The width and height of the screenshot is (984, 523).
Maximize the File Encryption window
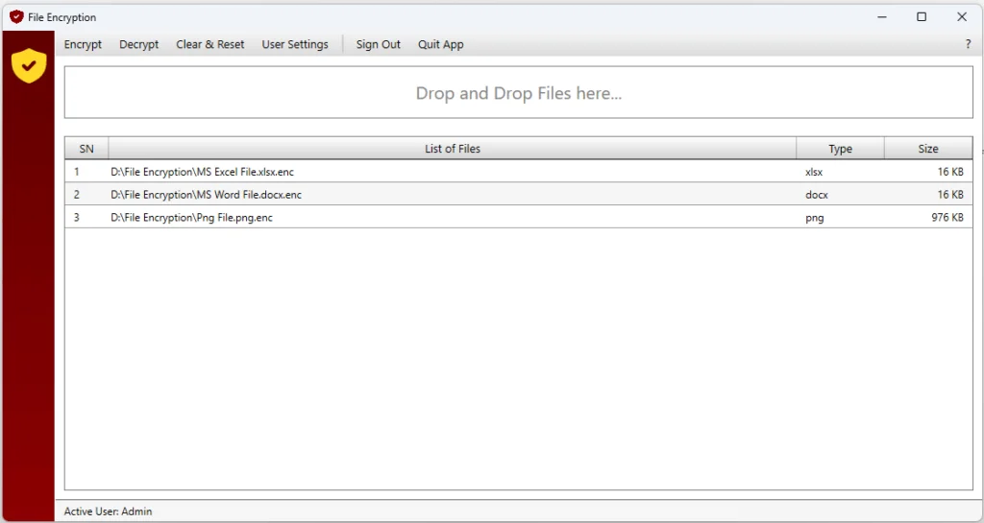tap(922, 17)
